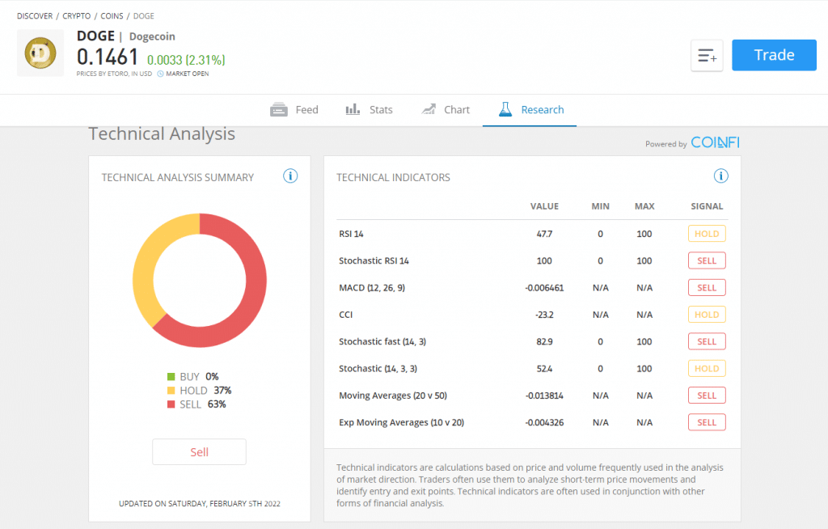Click the DOGE price 0.1461
Screen dimensions: 828x529
click(x=108, y=57)
